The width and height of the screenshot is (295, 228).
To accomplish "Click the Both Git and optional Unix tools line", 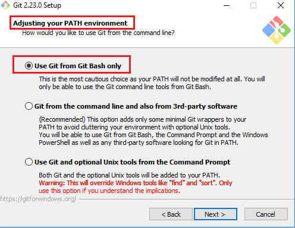I will pyautogui.click(x=129, y=175).
